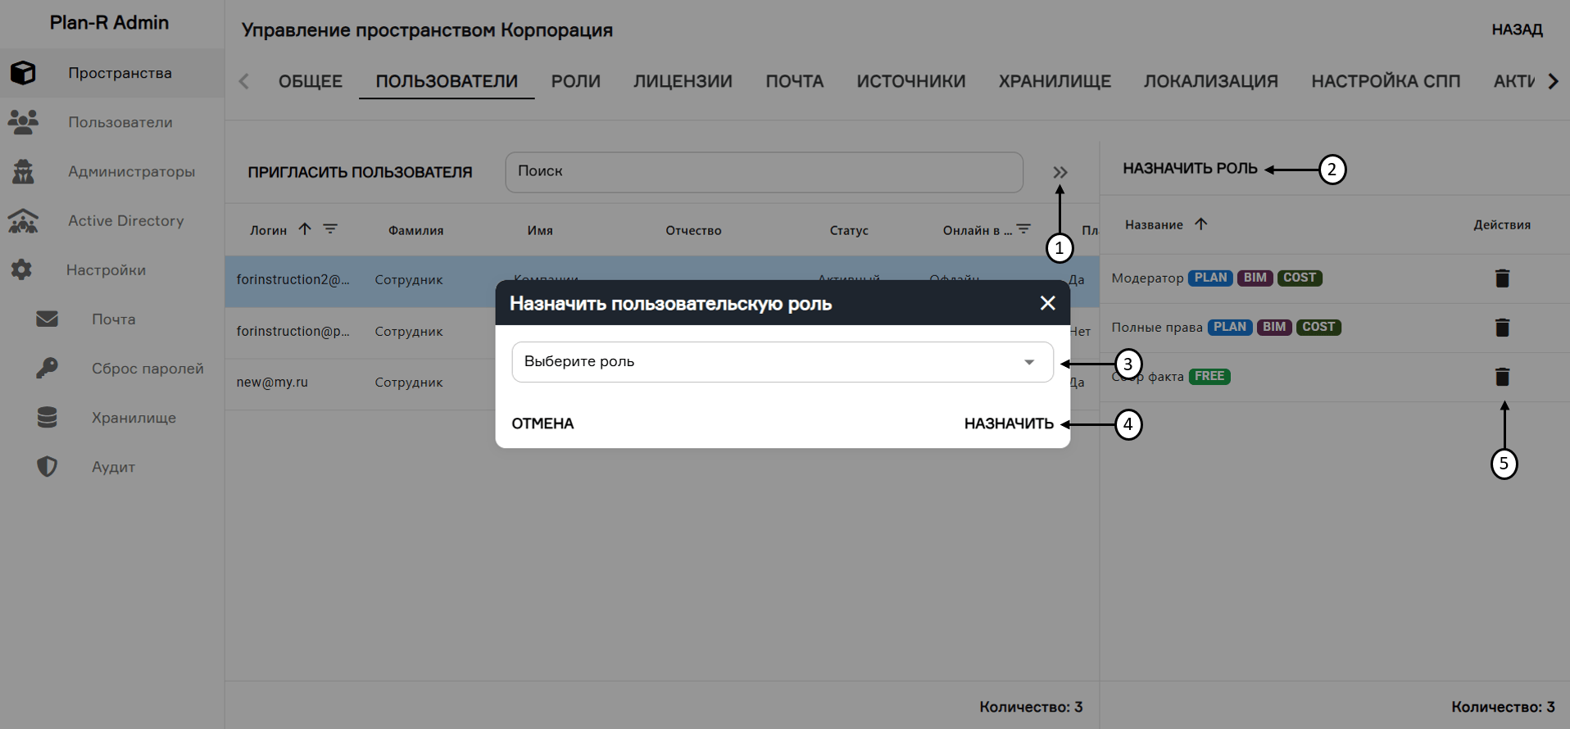
Task: Switch to the ЛИЦЕНЗИИ tab
Action: 683,81
